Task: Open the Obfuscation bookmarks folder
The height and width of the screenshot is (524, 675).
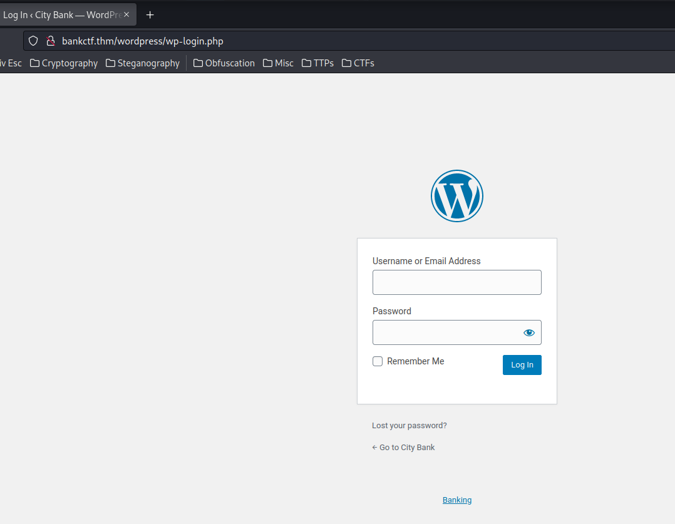Action: coord(224,63)
